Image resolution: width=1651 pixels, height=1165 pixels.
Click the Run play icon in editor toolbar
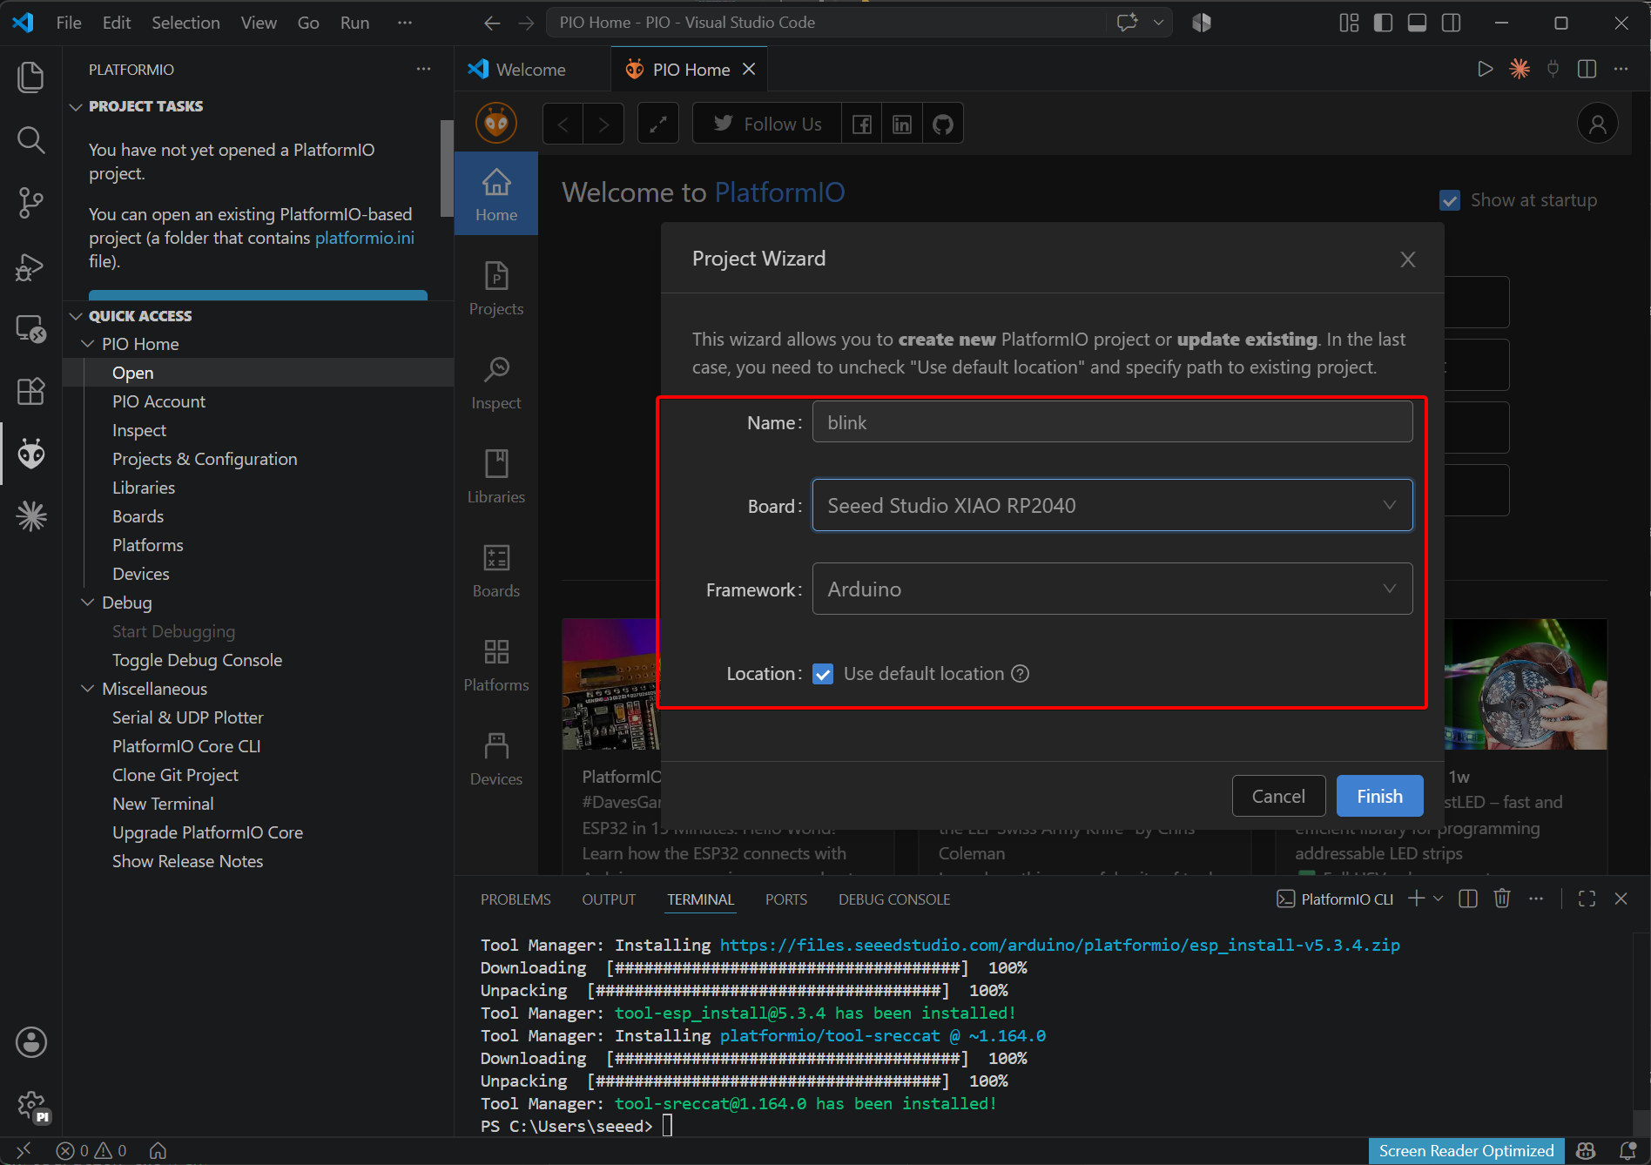pos(1486,69)
